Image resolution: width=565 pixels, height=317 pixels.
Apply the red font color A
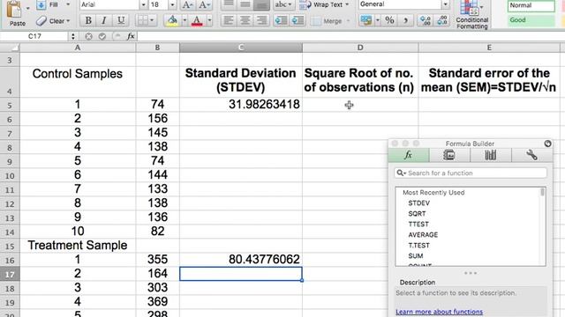pos(197,20)
